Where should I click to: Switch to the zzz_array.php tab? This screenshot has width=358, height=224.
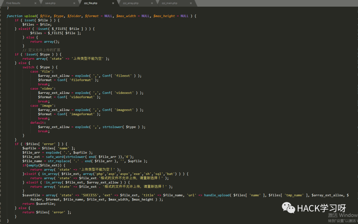(131, 3)
